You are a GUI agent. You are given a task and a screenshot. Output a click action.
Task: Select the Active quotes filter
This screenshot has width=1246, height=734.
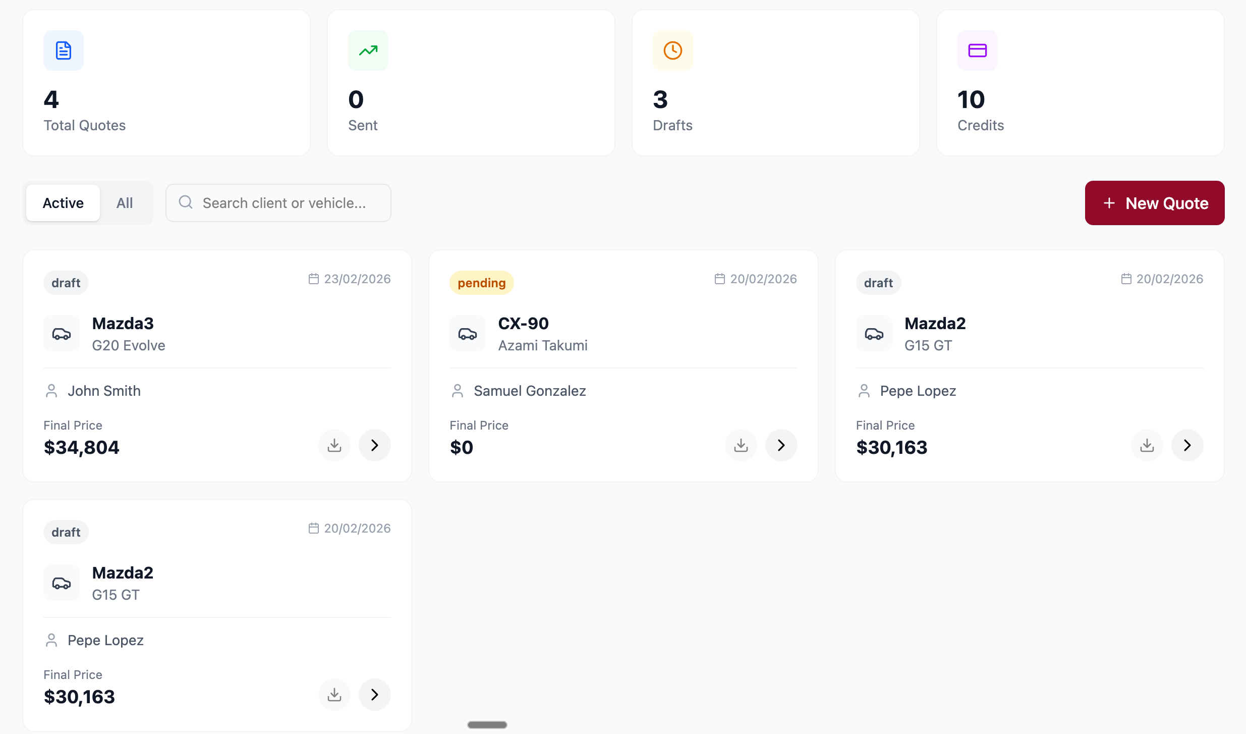[x=63, y=203]
